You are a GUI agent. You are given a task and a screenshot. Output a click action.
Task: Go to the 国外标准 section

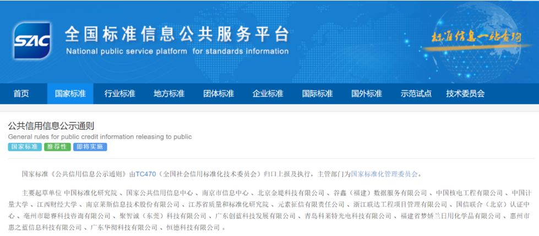(367, 94)
